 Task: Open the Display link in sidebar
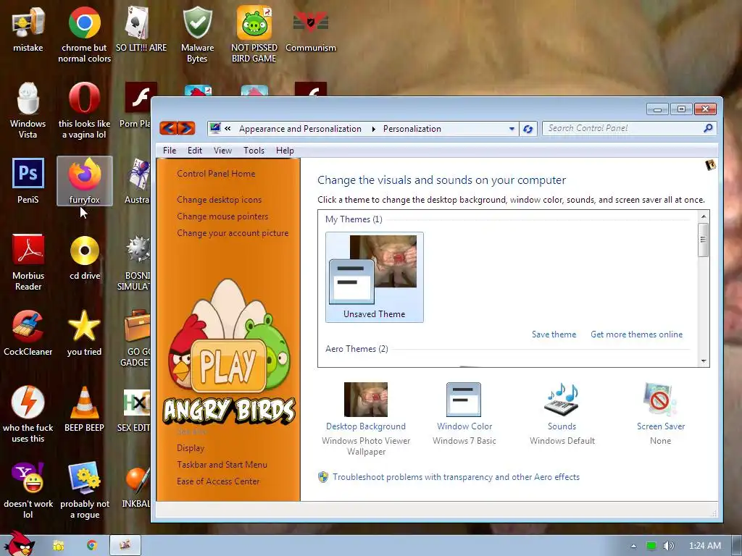click(x=191, y=447)
